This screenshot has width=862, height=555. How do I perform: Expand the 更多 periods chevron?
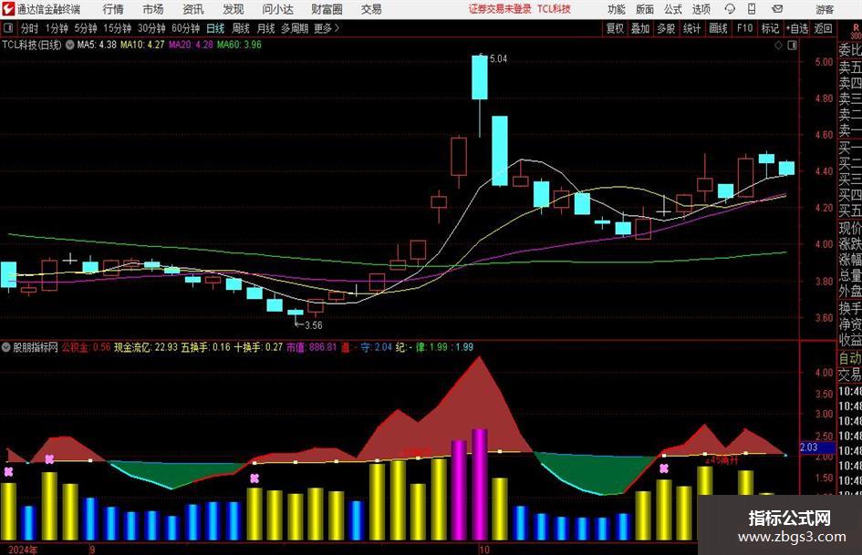[337, 28]
